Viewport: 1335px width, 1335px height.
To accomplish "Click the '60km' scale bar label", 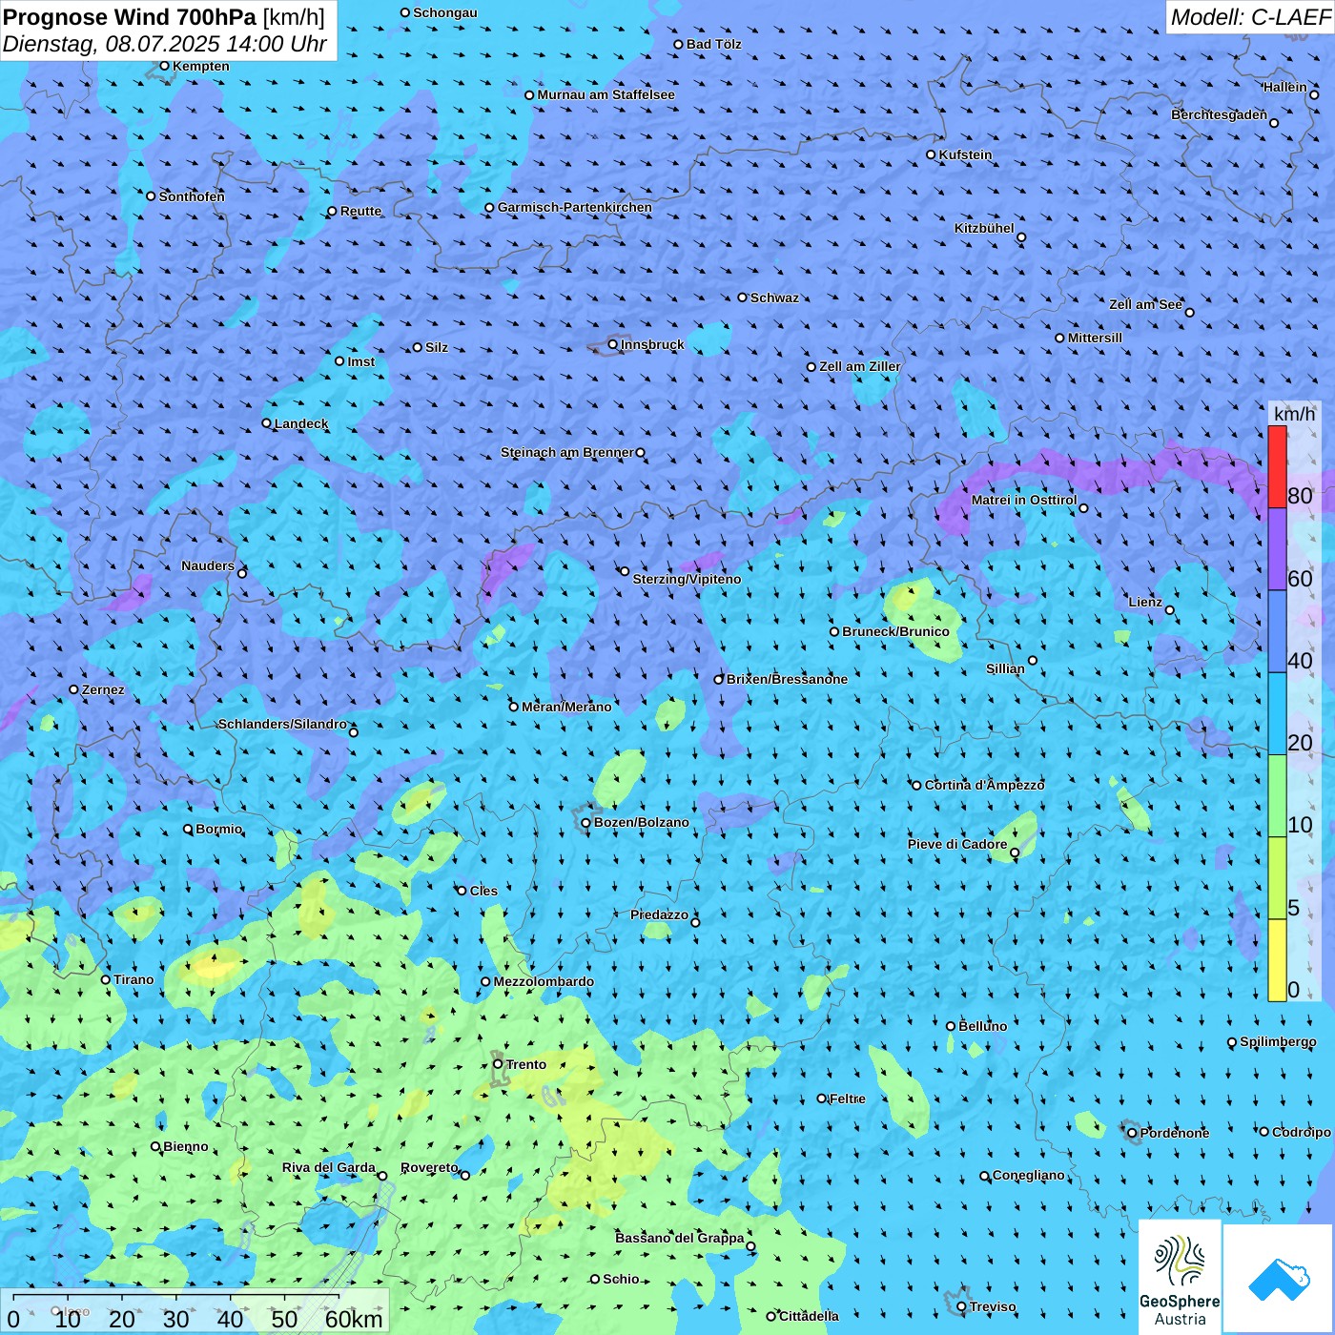I will (354, 1319).
